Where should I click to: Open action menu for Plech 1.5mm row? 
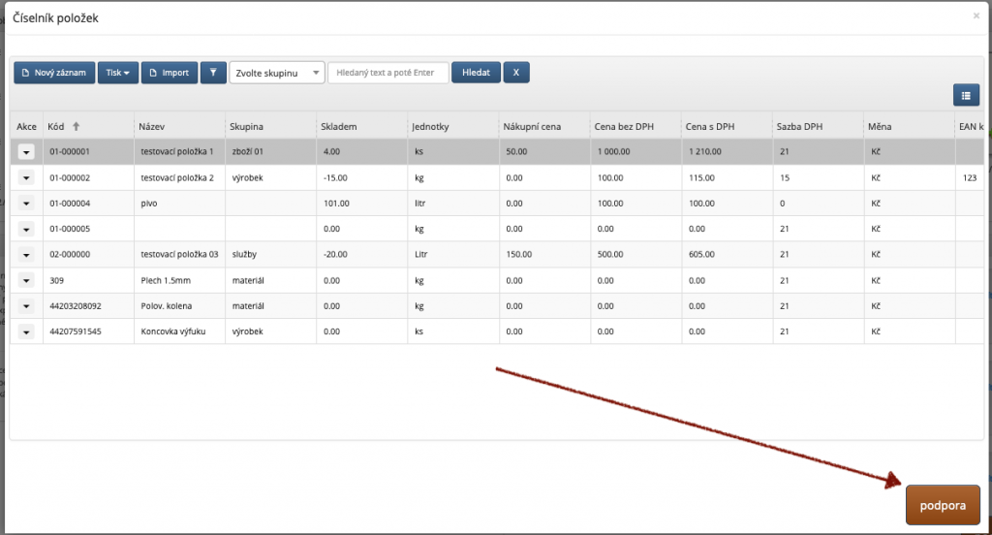[26, 280]
